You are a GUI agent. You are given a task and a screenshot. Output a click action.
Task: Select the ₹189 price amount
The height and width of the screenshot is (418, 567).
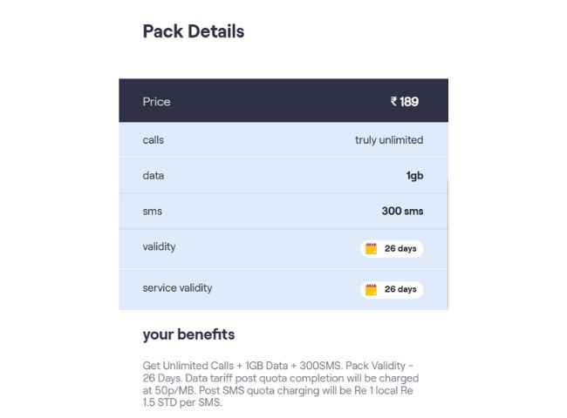click(x=405, y=102)
